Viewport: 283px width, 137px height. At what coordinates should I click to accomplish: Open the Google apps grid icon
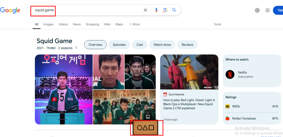click(x=268, y=10)
